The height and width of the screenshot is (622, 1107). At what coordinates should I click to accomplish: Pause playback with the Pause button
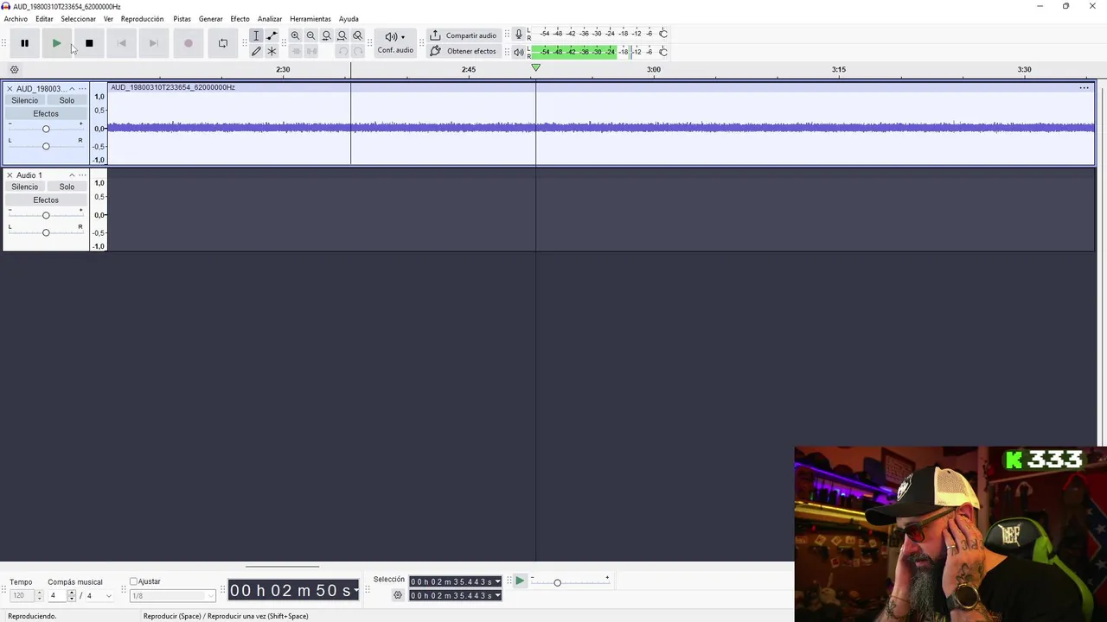(24, 43)
